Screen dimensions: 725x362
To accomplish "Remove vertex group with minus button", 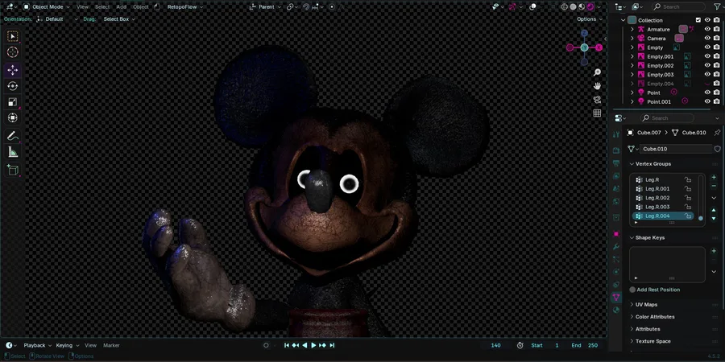I will [714, 186].
